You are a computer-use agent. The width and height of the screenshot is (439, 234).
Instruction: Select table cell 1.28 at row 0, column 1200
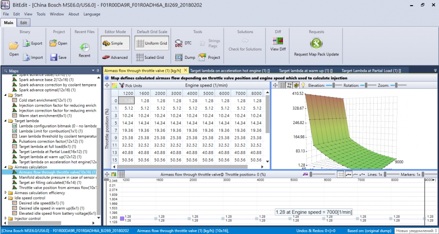[126, 100]
